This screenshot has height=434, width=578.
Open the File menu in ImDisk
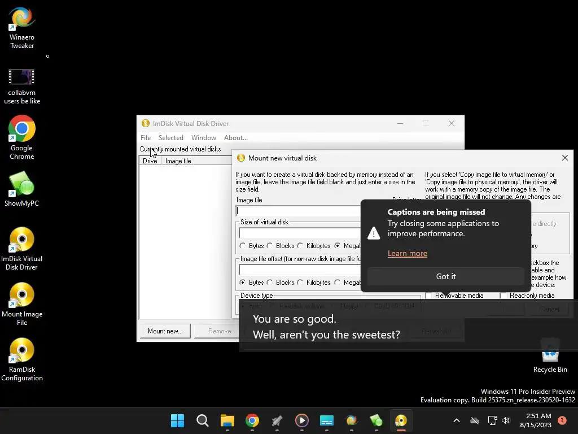146,138
